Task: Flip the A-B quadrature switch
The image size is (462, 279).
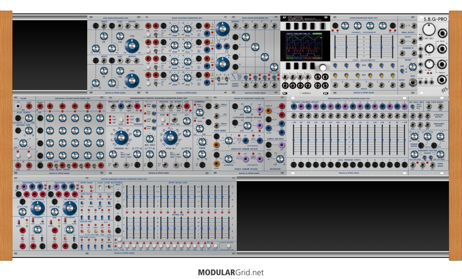Action: 219,79
